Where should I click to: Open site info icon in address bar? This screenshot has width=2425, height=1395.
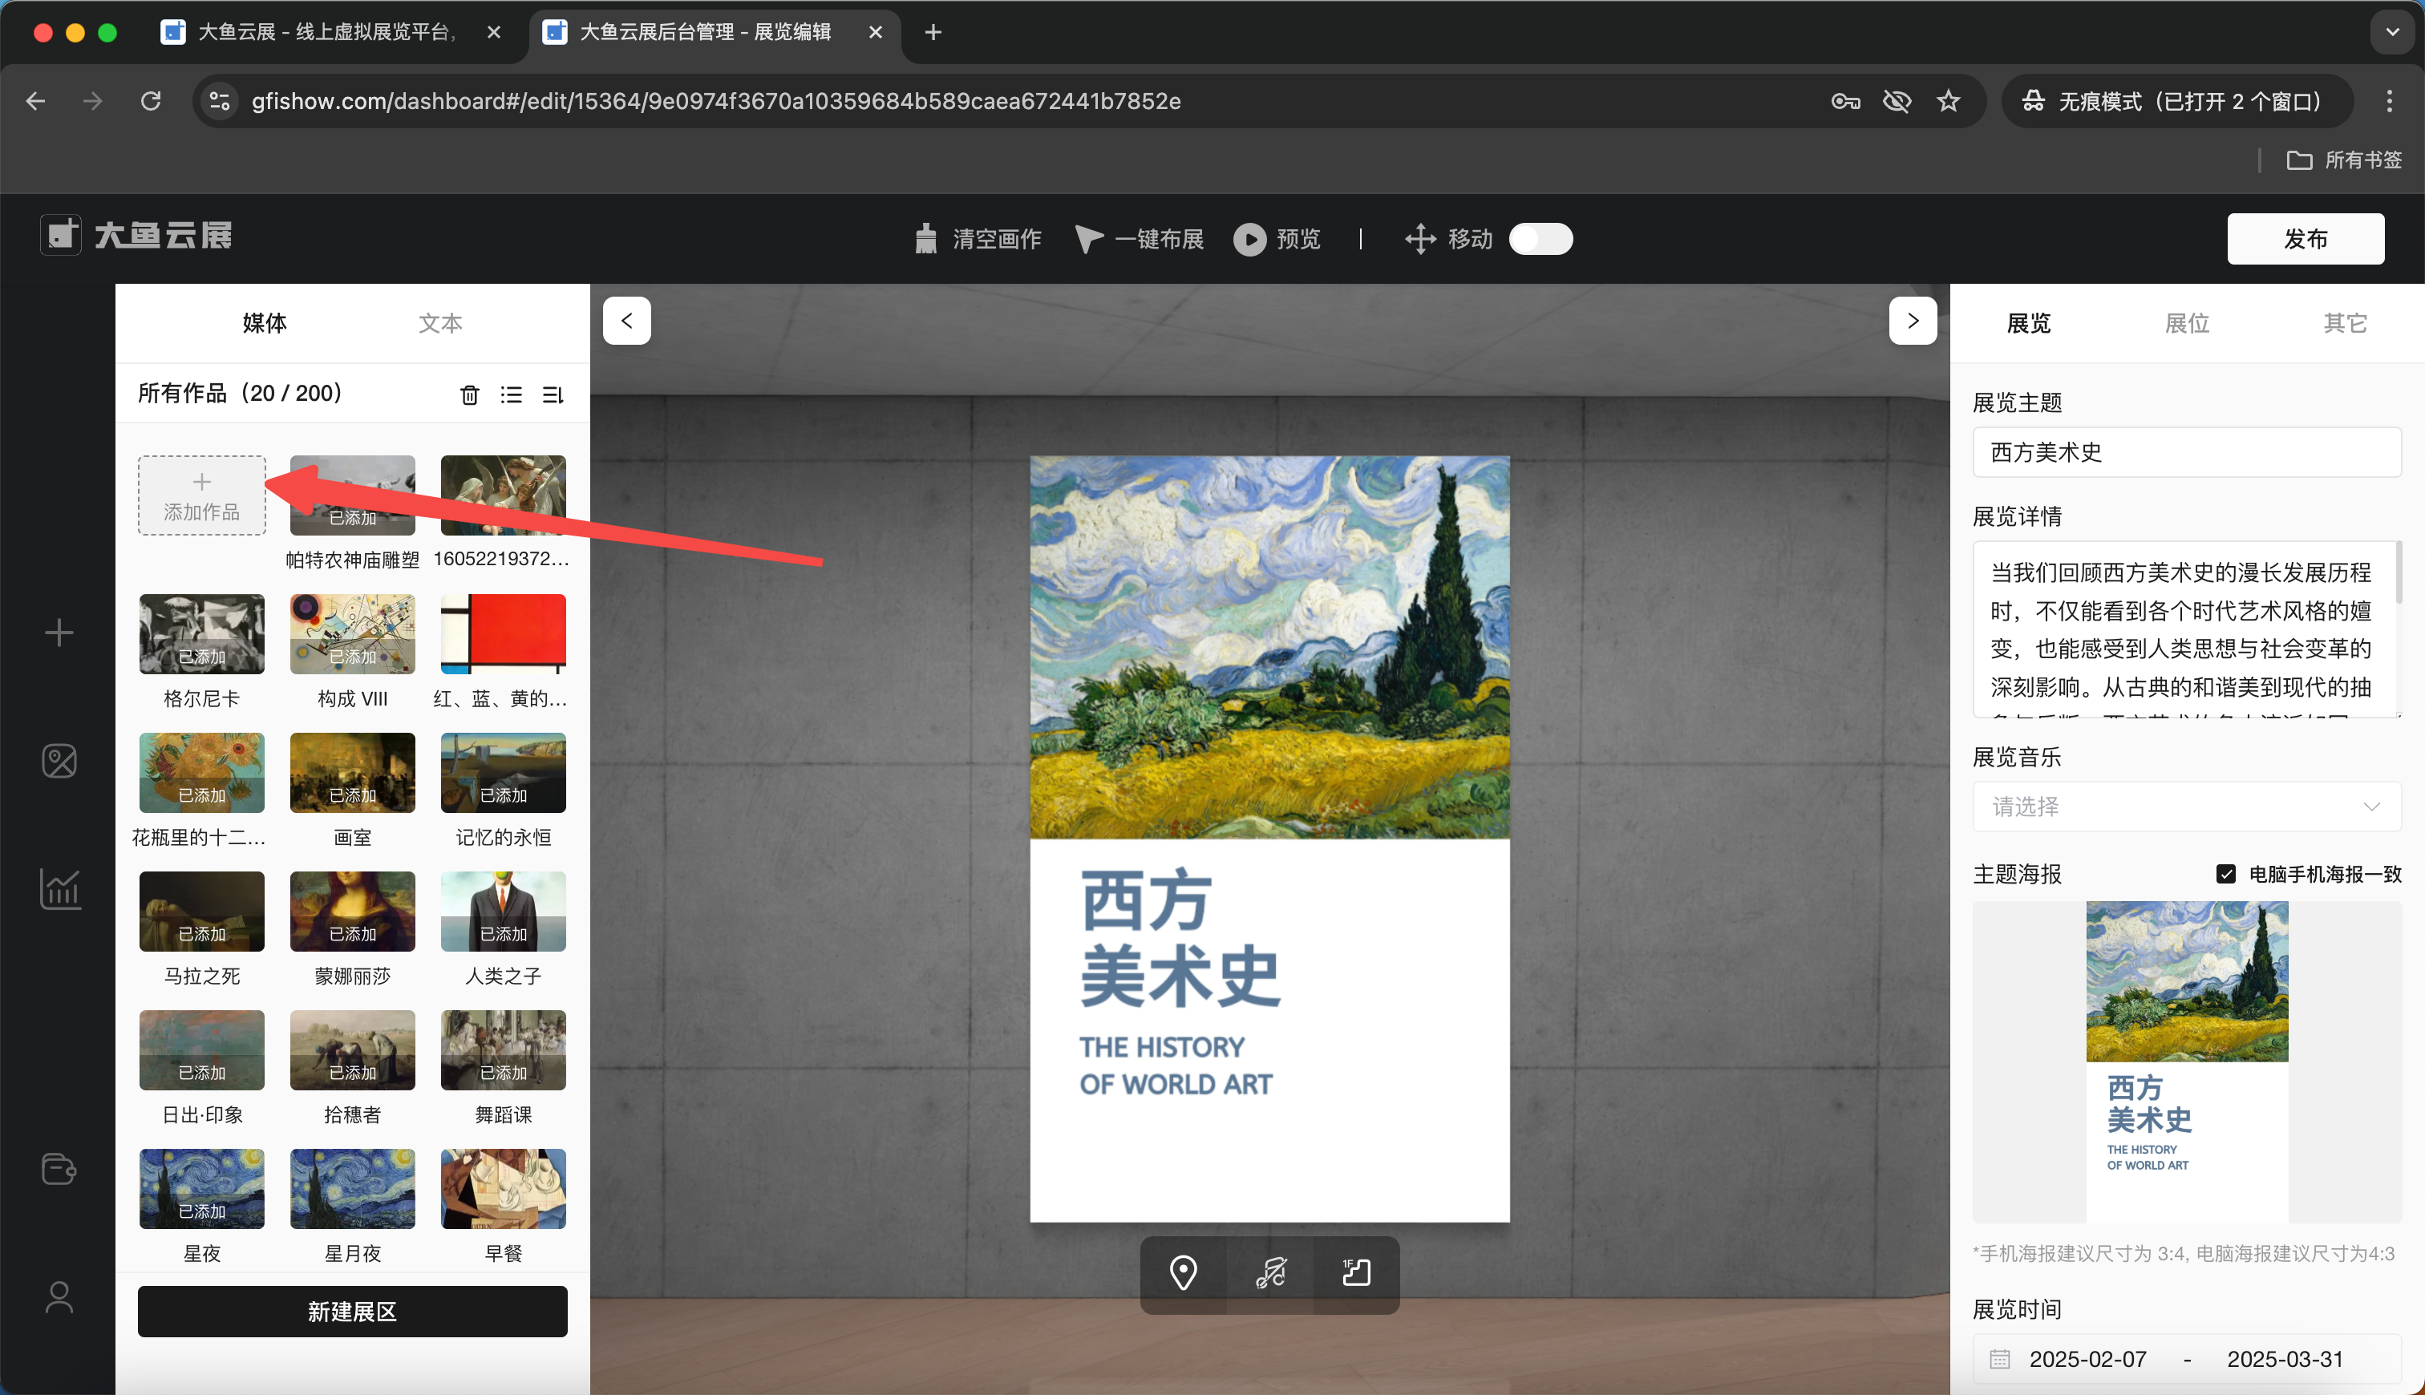(x=220, y=100)
